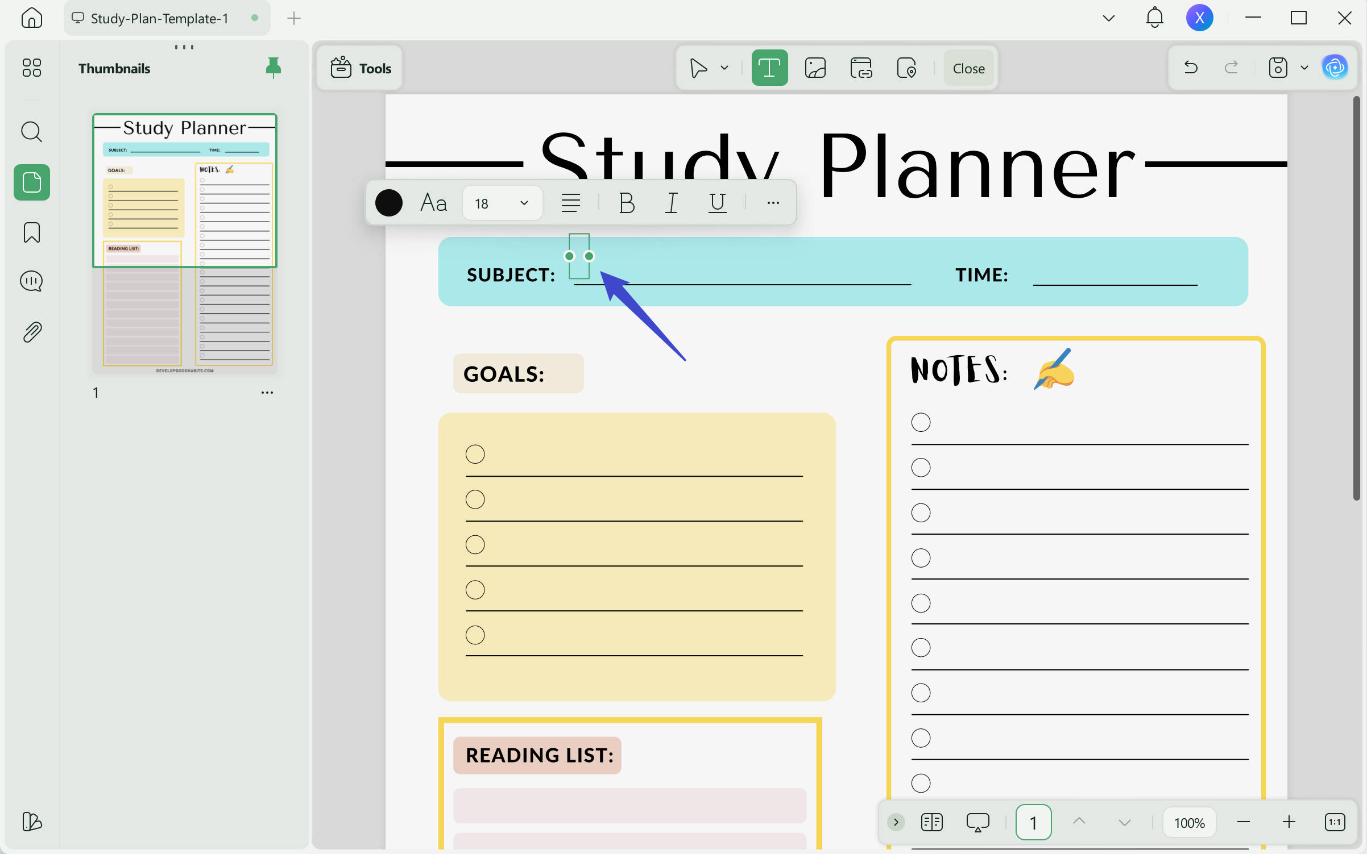Zoom in with the plus button
The image size is (1367, 854).
pyautogui.click(x=1289, y=822)
